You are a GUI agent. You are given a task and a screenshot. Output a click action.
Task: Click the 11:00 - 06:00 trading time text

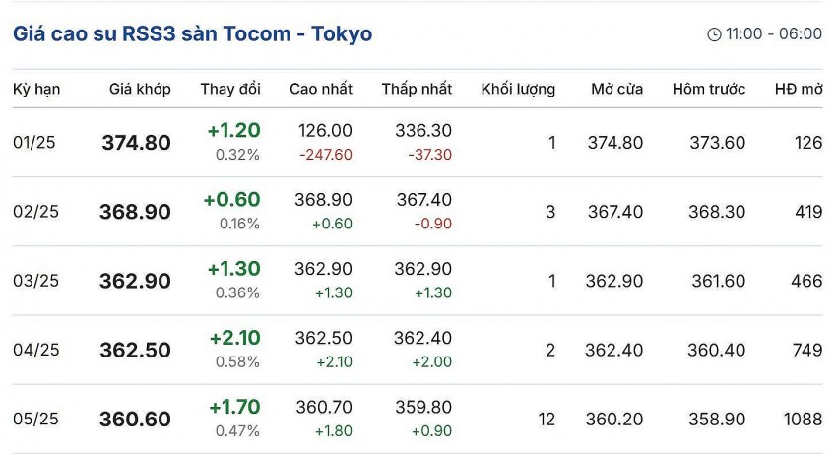pyautogui.click(x=773, y=34)
